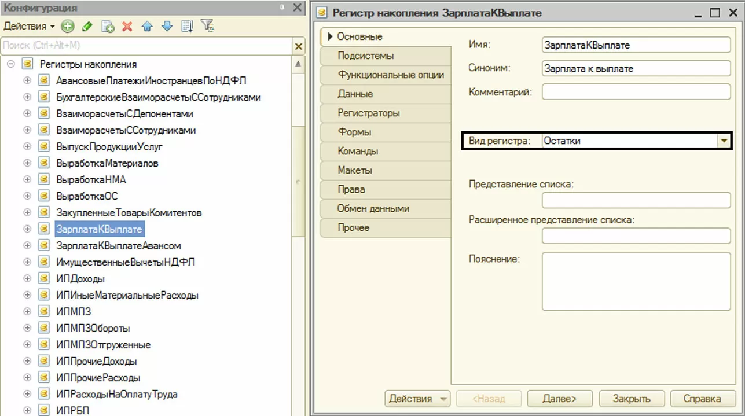Click the funnel filter by subsystems icon

[x=207, y=26]
